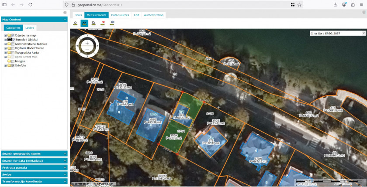367x187 pixels.
Task: Expand the Pretraga parcela panel
Action: pos(34,167)
